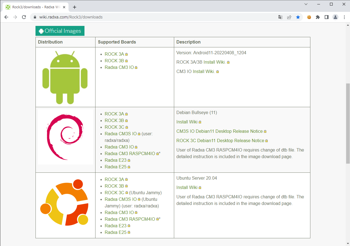The image size is (350, 246).
Task: Open ROCK 3C link in Debian row
Action: [114, 127]
